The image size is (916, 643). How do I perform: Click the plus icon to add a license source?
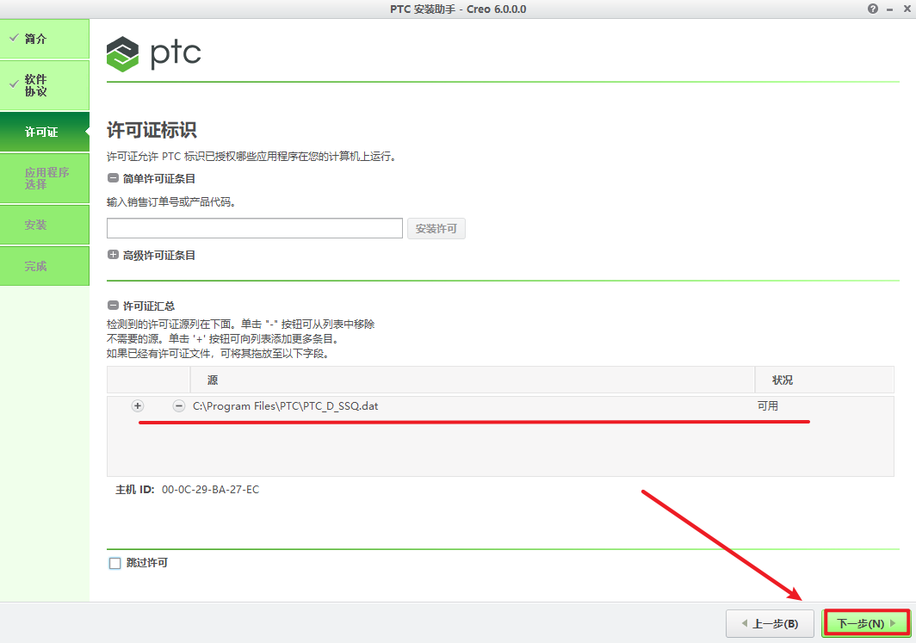[137, 405]
